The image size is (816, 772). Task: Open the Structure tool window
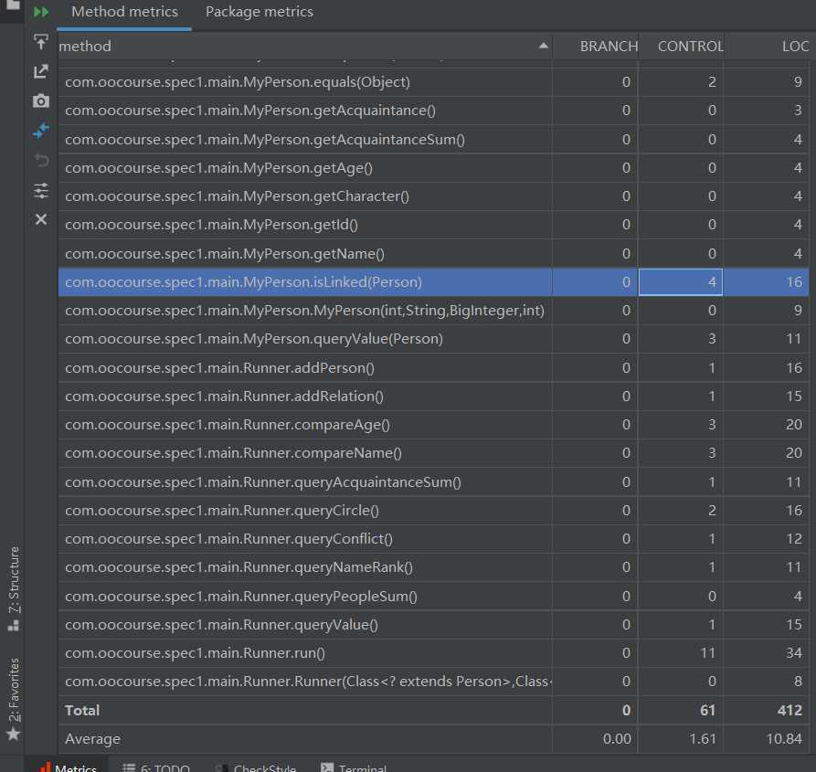(x=13, y=589)
